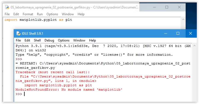The width and height of the screenshot is (199, 104).
Task: Open File menu in IDLE Shell
Action: click(18, 40)
